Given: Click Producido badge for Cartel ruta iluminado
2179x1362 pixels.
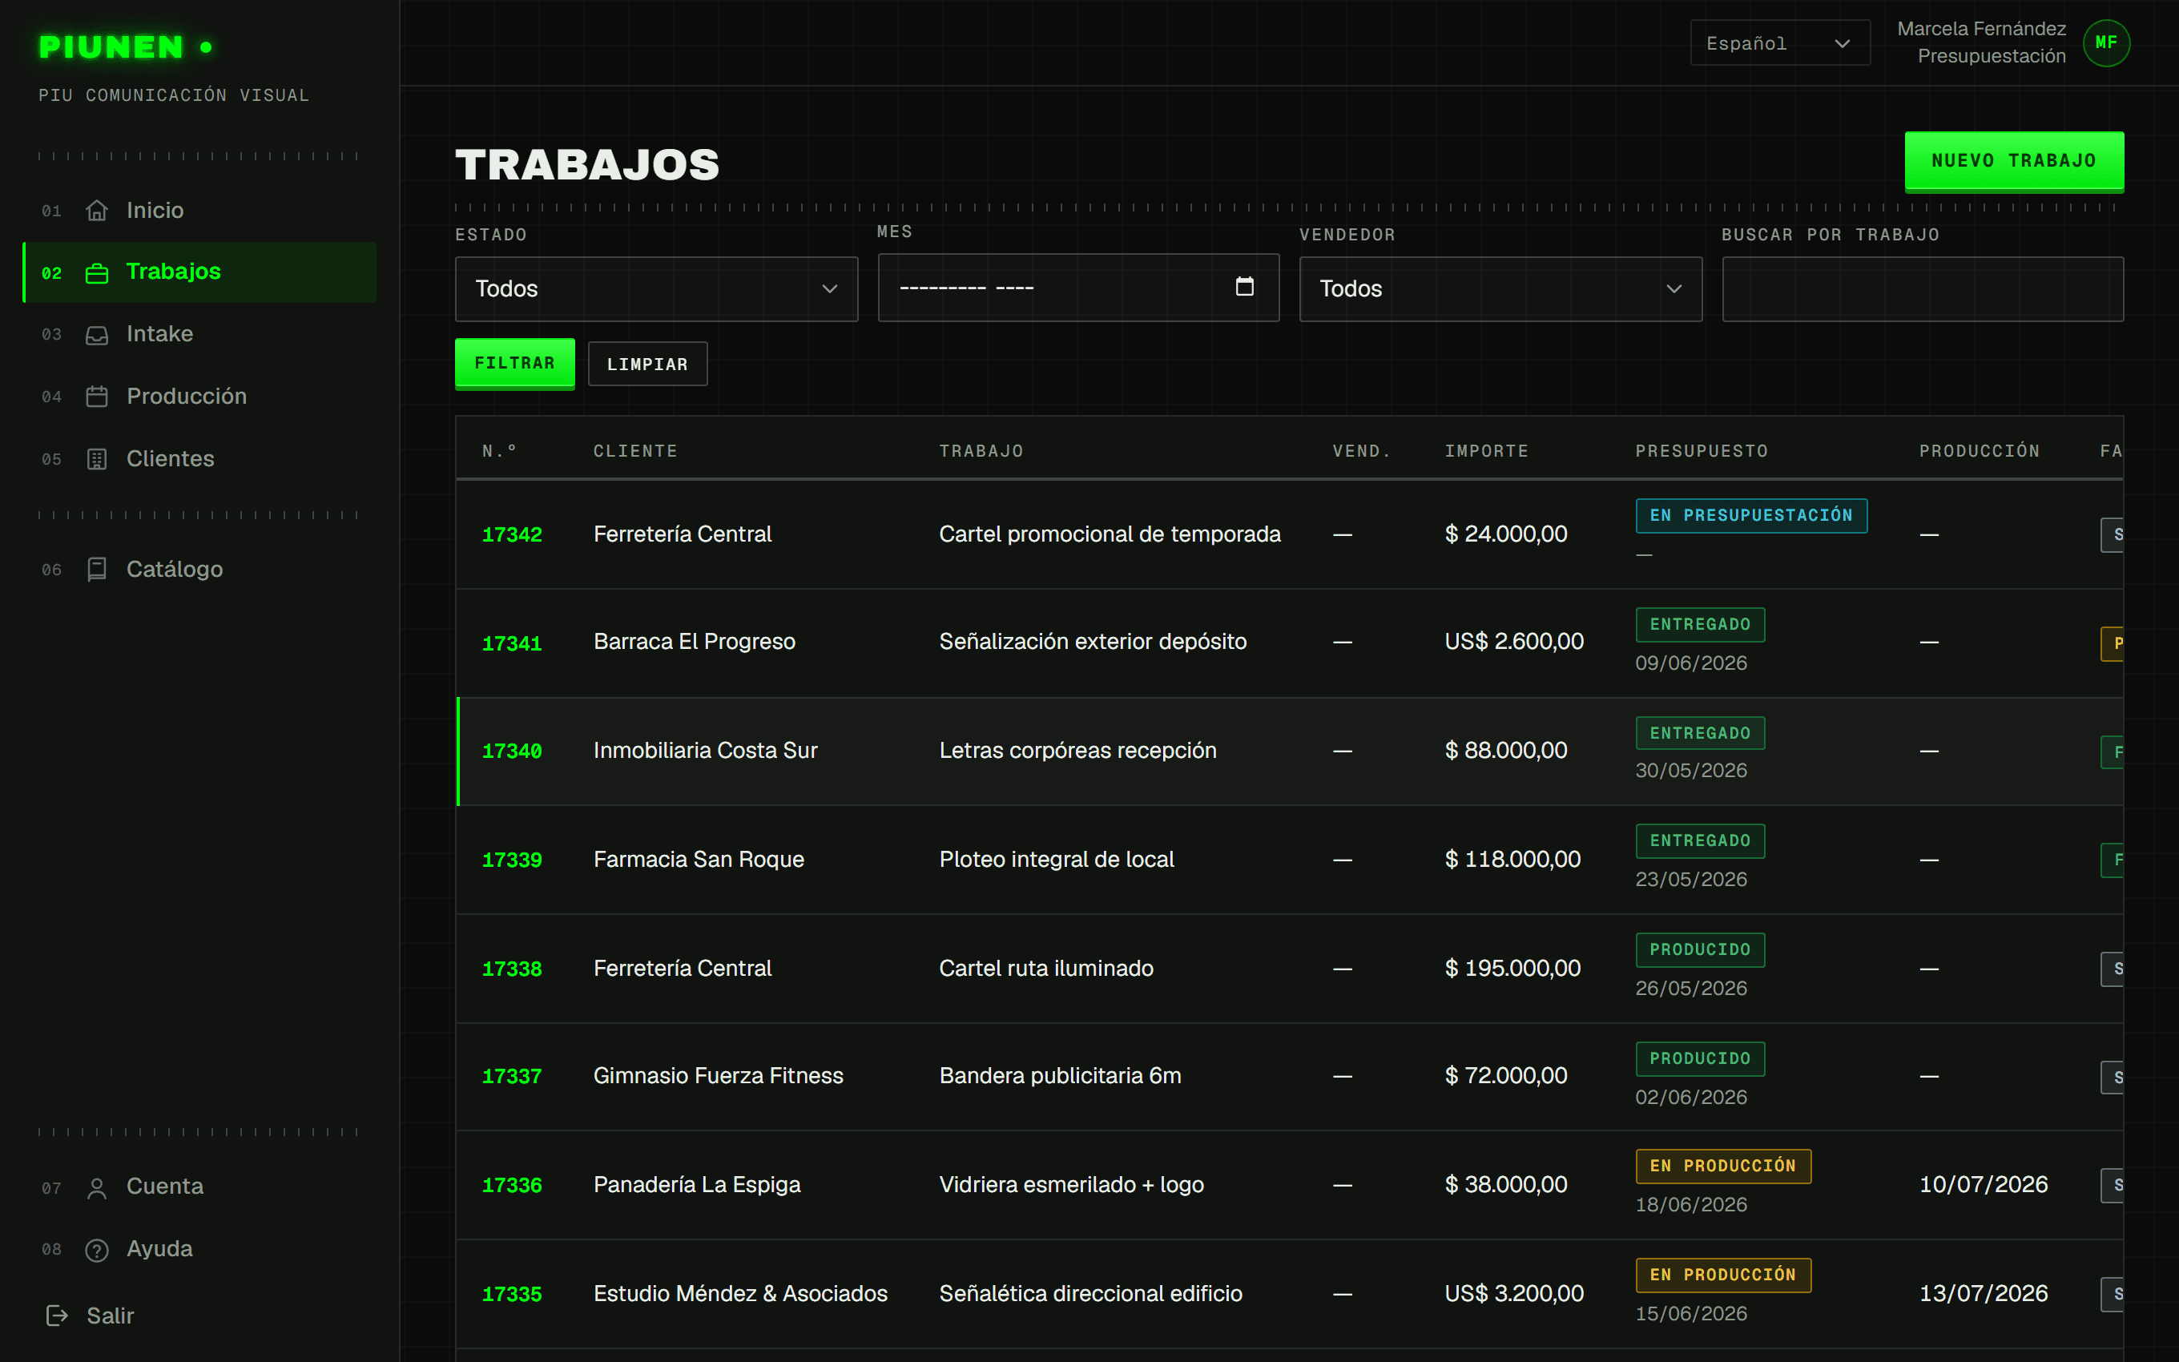Looking at the screenshot, I should pyautogui.click(x=1700, y=949).
